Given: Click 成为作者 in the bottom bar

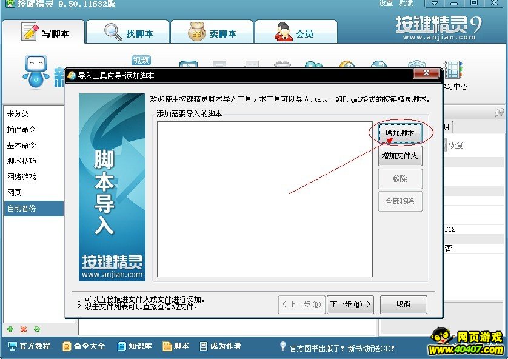Looking at the screenshot, I should (220, 346).
